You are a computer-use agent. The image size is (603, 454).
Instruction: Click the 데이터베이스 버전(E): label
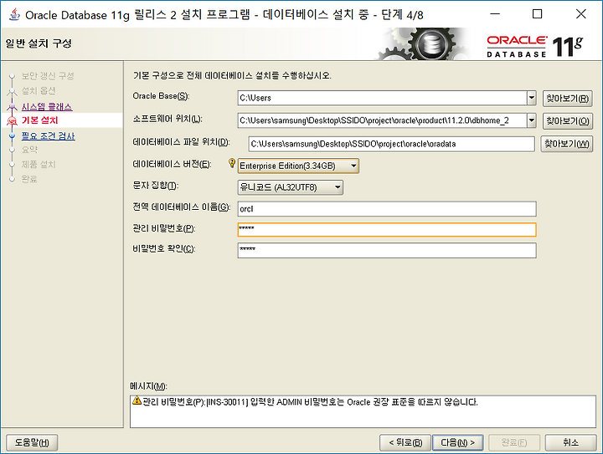click(172, 164)
